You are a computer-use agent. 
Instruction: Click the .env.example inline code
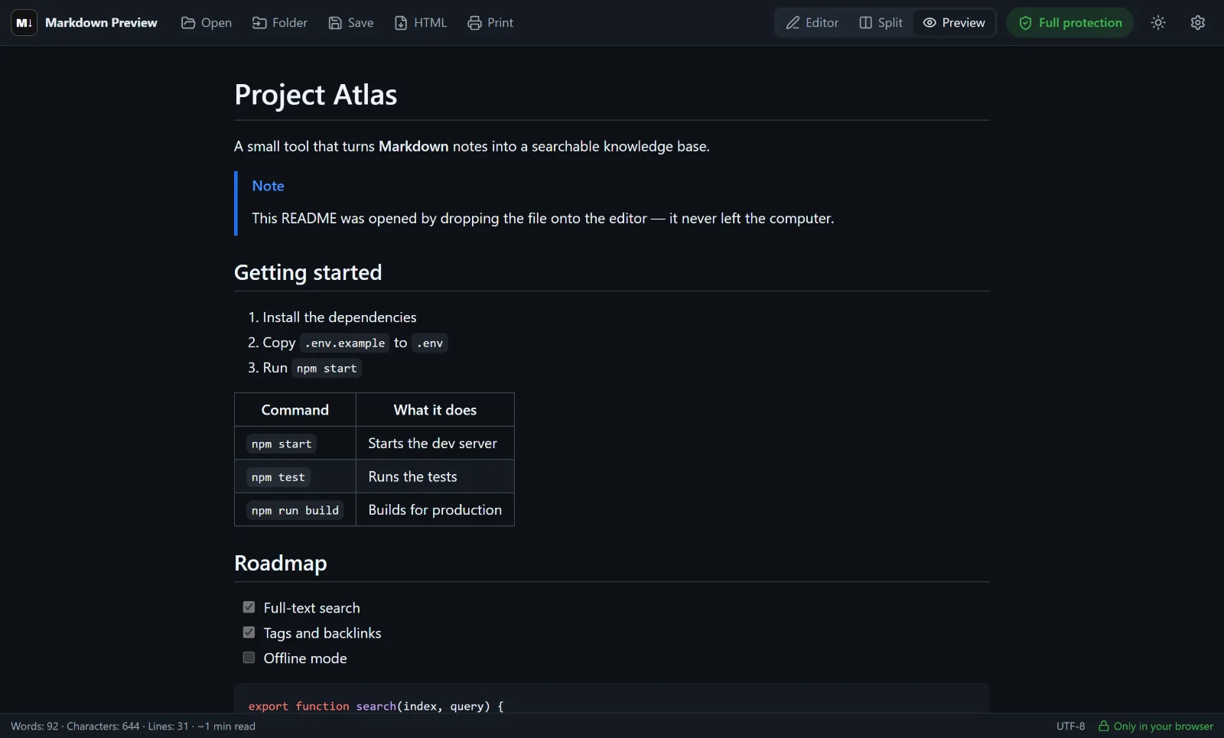tap(345, 343)
